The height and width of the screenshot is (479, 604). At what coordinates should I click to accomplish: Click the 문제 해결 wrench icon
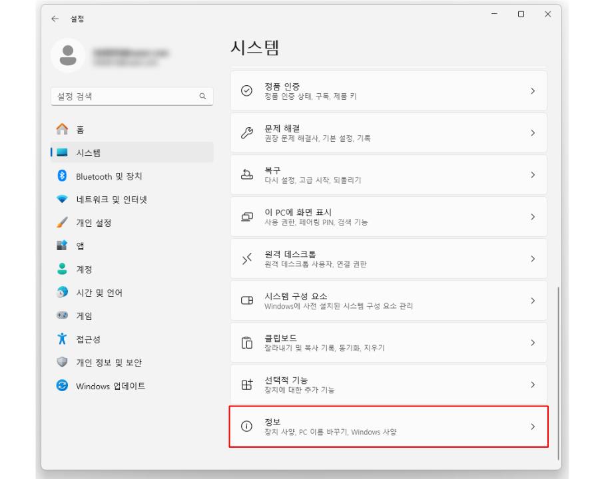tap(246, 133)
